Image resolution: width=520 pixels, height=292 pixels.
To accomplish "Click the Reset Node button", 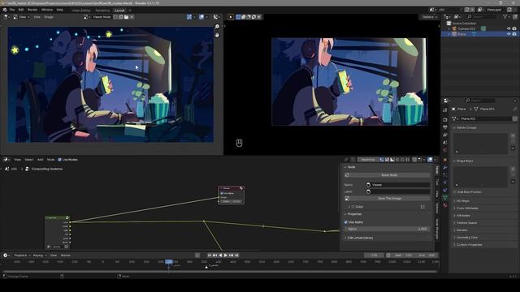I will point(389,175).
